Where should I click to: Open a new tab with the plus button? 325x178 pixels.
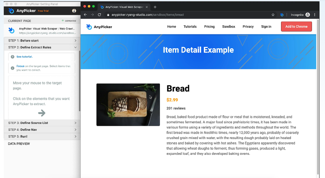pyautogui.click(x=155, y=7)
